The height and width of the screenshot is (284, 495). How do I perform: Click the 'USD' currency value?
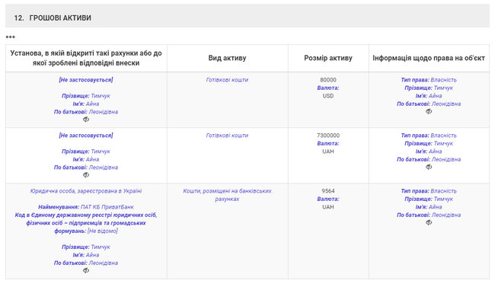coord(328,96)
